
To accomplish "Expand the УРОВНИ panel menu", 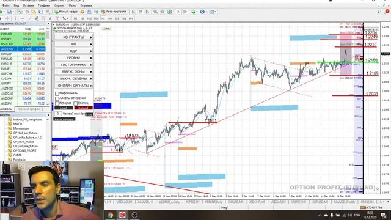I will [73, 57].
